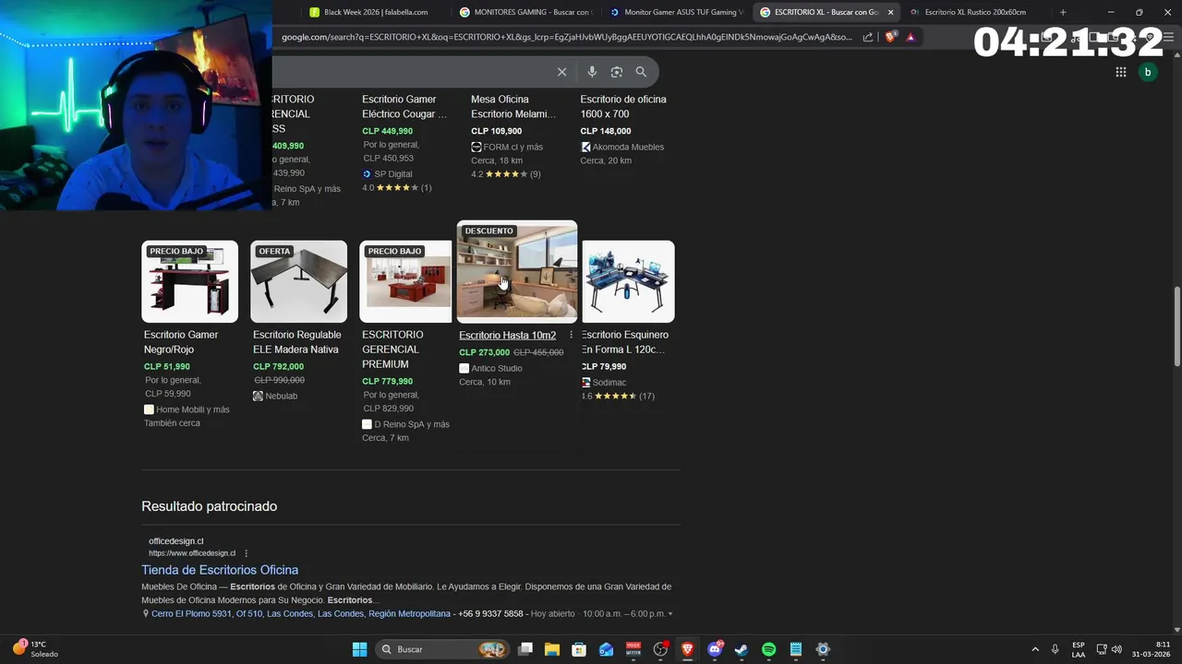Open a new browser tab
This screenshot has width=1182, height=664.
1063,12
